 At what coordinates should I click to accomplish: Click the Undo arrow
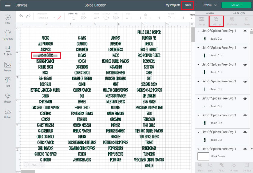coord(21,16)
